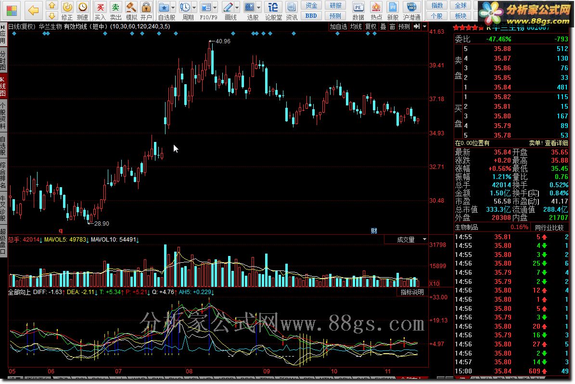The width and height of the screenshot is (575, 384).
Task: Open the 热点 hot topics icon
Action: [376, 11]
